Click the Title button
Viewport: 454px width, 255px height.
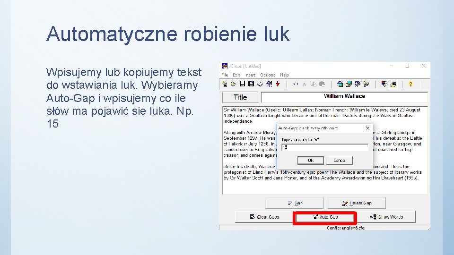coord(240,97)
